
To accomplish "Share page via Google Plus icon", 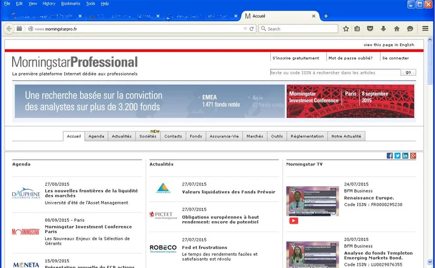I will (413, 156).
